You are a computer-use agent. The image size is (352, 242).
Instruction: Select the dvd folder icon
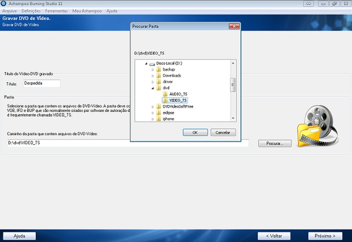[158, 88]
